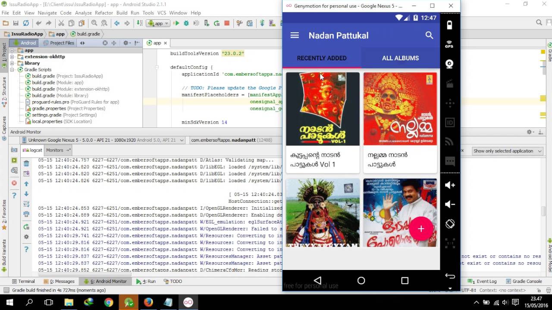The height and width of the screenshot is (310, 552).
Task: Open the app run configuration dropdown
Action: tap(158, 23)
